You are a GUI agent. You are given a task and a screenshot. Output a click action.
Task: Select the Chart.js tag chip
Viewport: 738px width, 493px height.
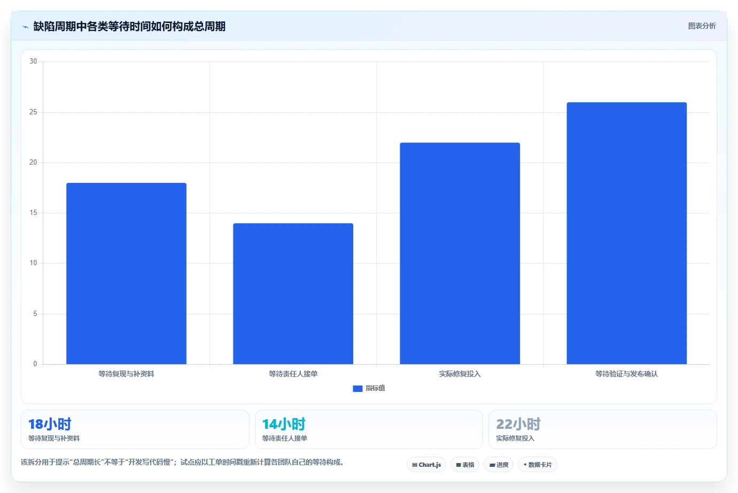pyautogui.click(x=426, y=465)
